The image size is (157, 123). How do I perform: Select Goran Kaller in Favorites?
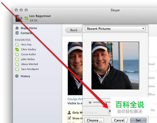(x=29, y=54)
